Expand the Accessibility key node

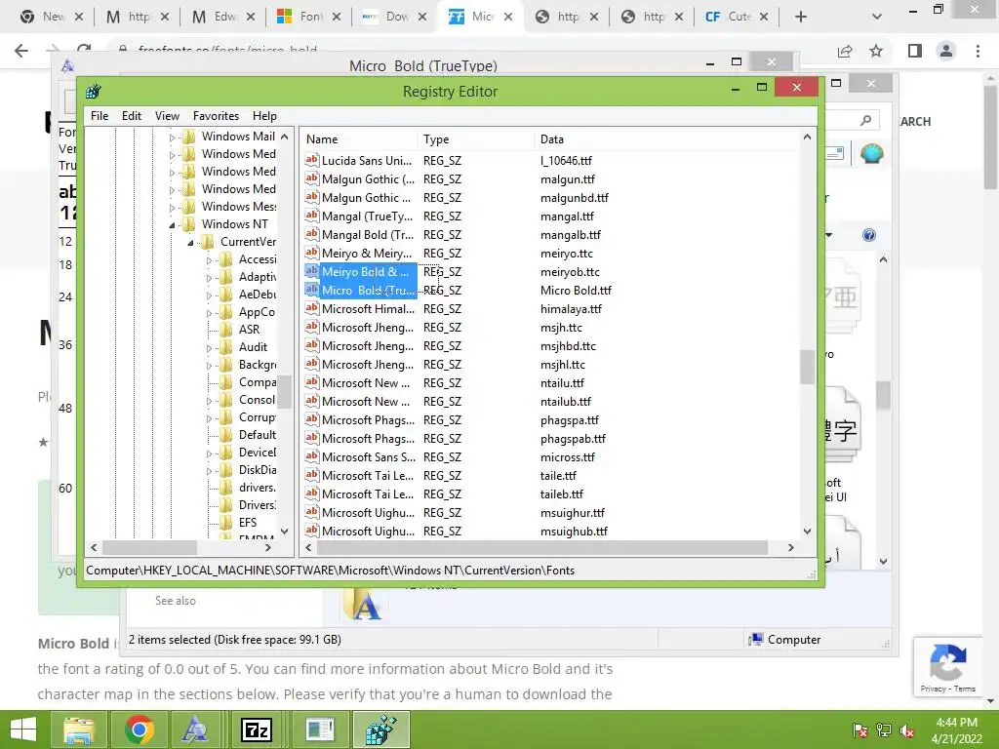pyautogui.click(x=209, y=259)
